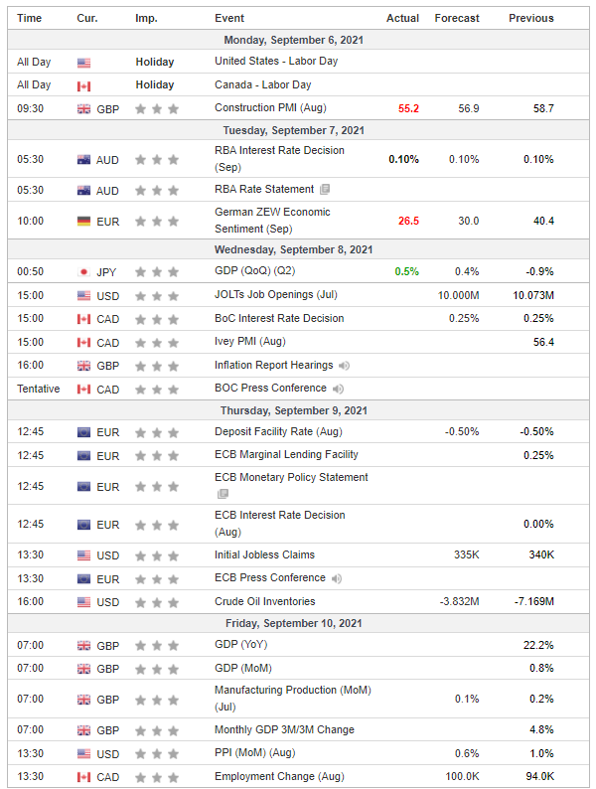Open the Employment Change (Aug) event

(280, 776)
